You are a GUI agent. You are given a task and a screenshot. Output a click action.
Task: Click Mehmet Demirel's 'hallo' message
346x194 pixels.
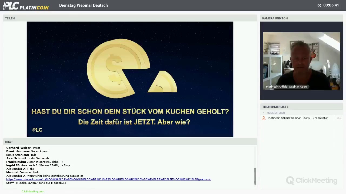(23, 172)
